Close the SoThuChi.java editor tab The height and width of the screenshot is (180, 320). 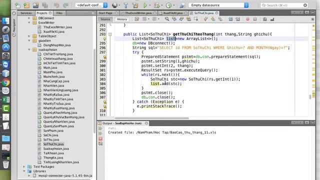point(216,13)
